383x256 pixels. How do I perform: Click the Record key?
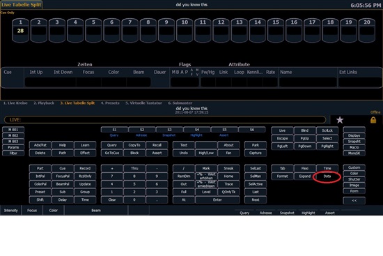click(x=85, y=168)
